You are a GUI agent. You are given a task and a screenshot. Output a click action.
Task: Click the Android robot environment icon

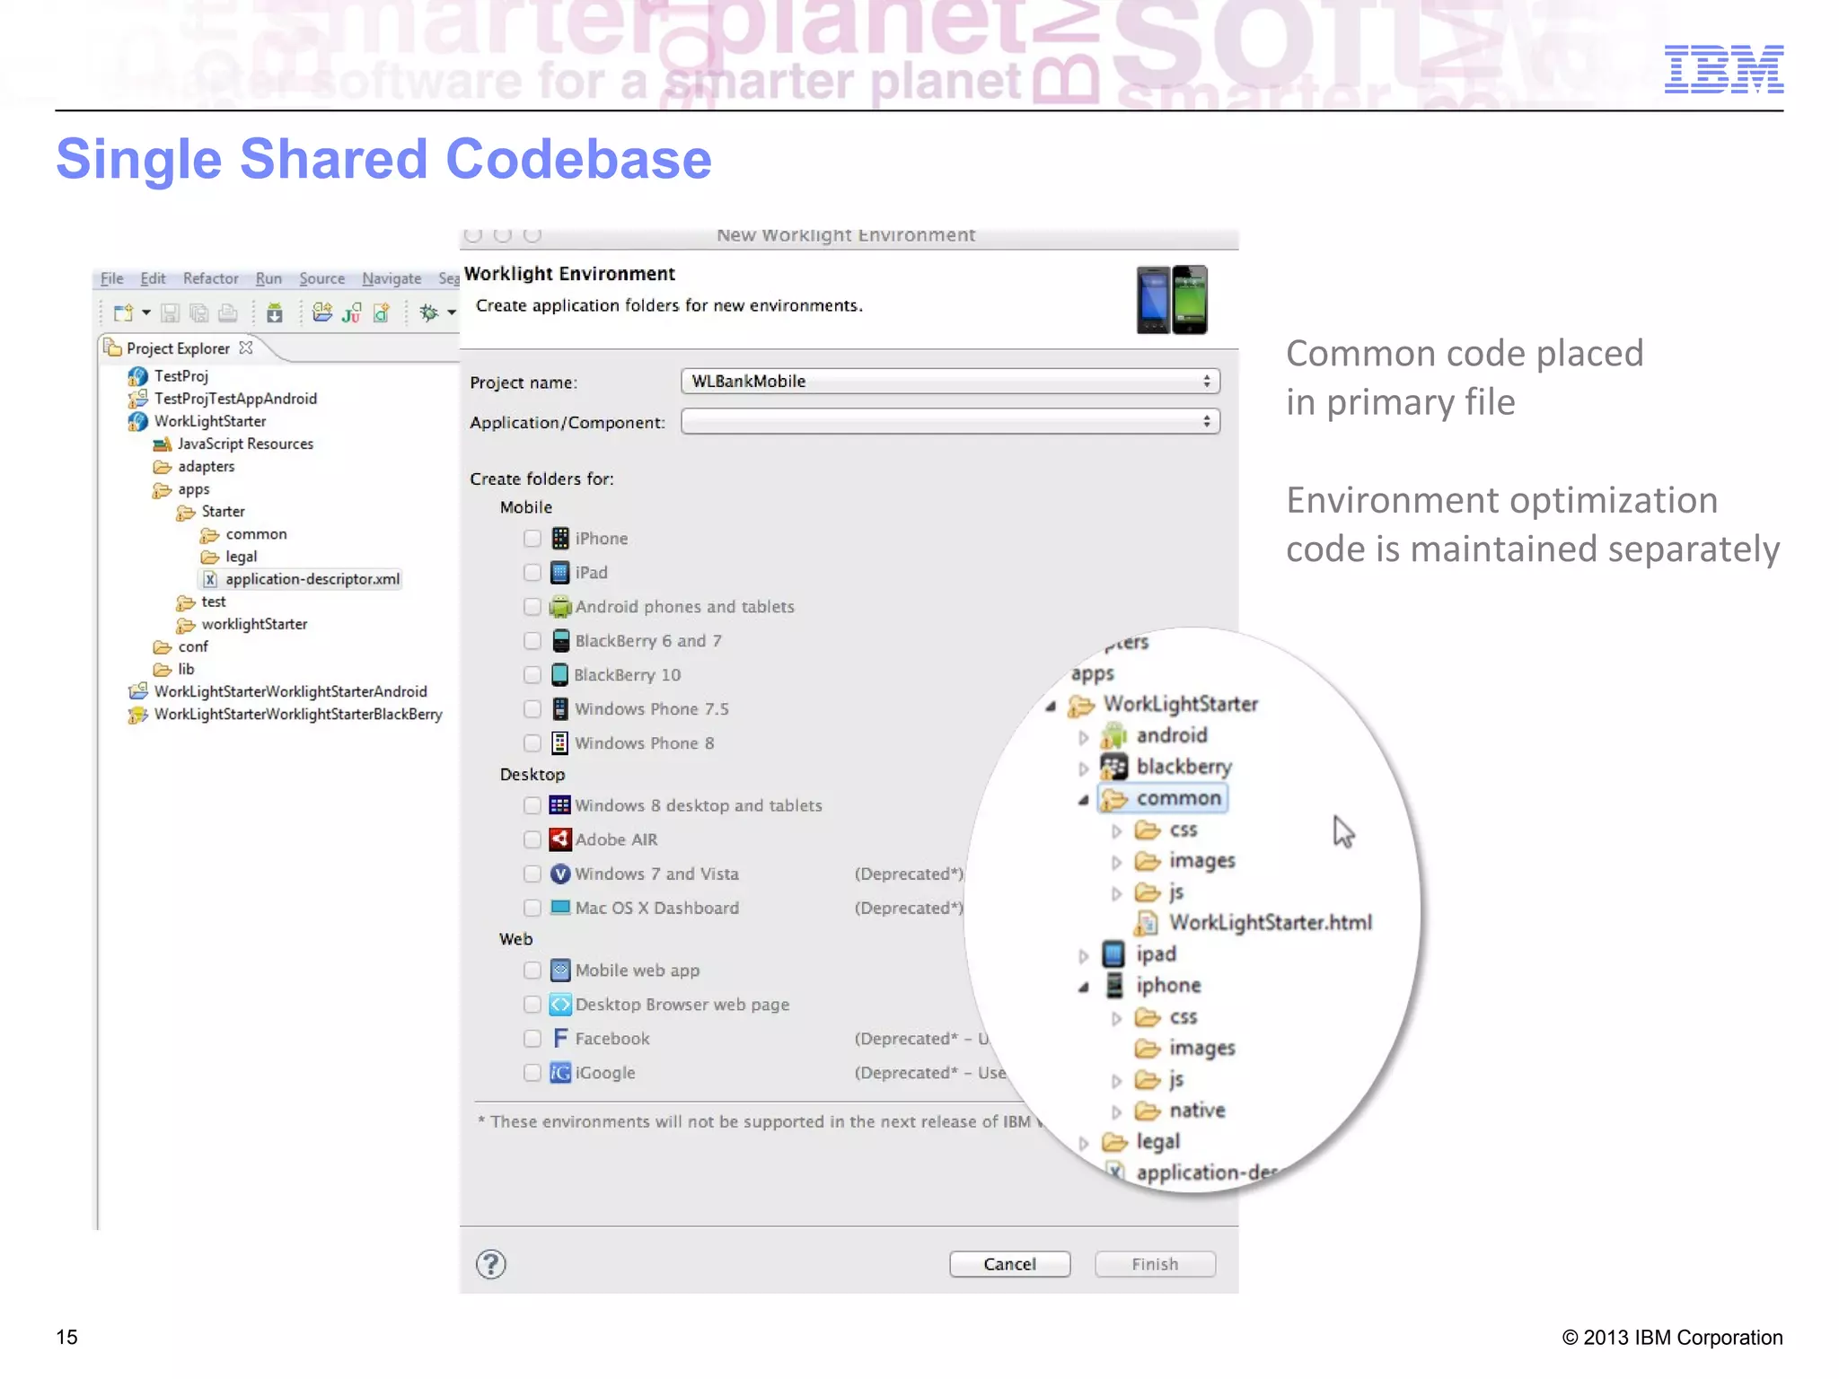pos(559,606)
